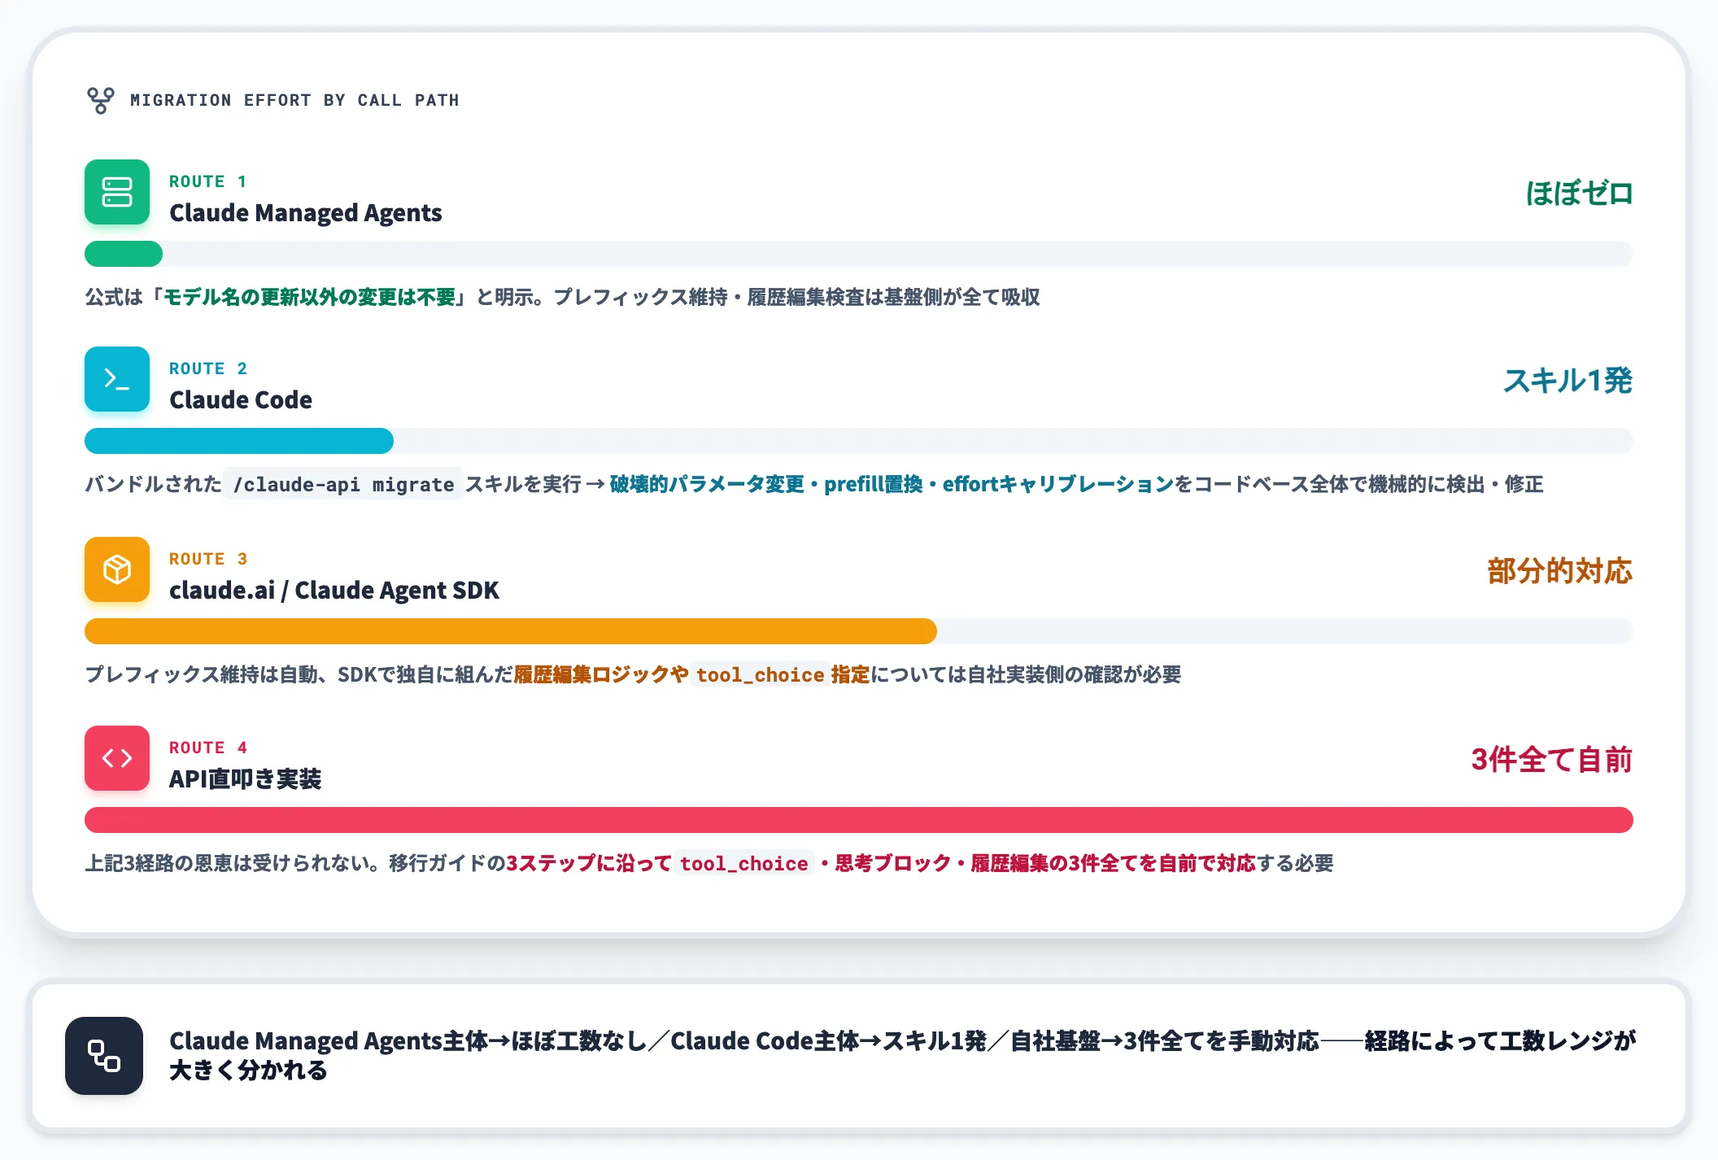The image size is (1718, 1160).
Task: Click the ROUTE 3 label
Action: click(x=207, y=559)
